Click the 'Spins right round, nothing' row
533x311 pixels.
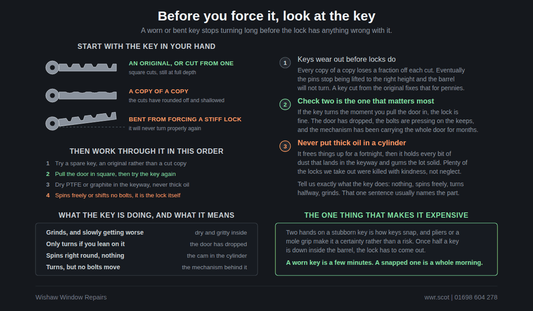pyautogui.click(x=147, y=256)
